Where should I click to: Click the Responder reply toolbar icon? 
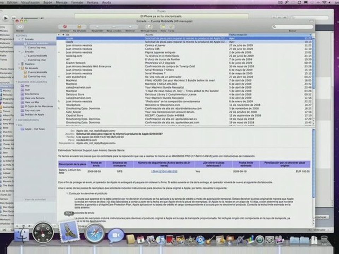pyautogui.click(x=97, y=26)
